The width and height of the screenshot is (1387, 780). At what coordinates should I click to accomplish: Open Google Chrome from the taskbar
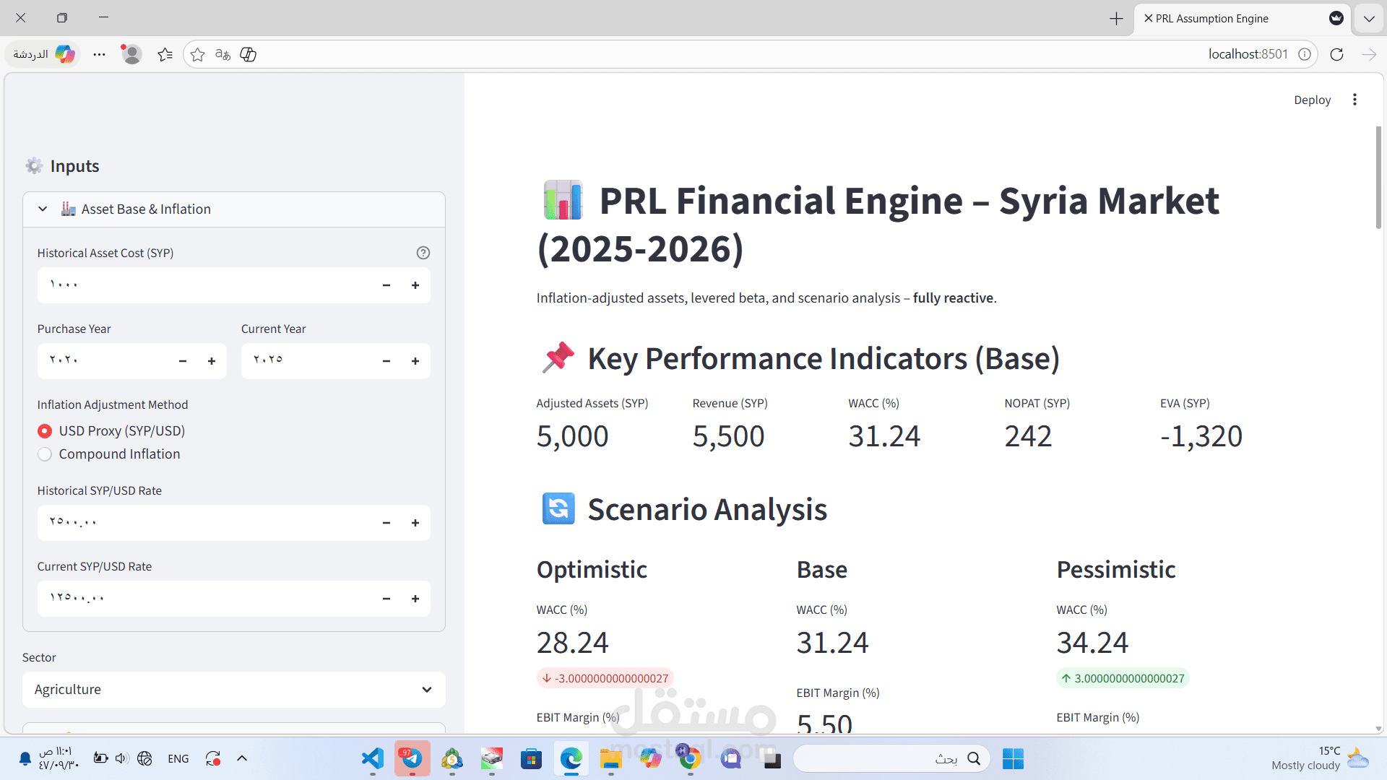[690, 758]
